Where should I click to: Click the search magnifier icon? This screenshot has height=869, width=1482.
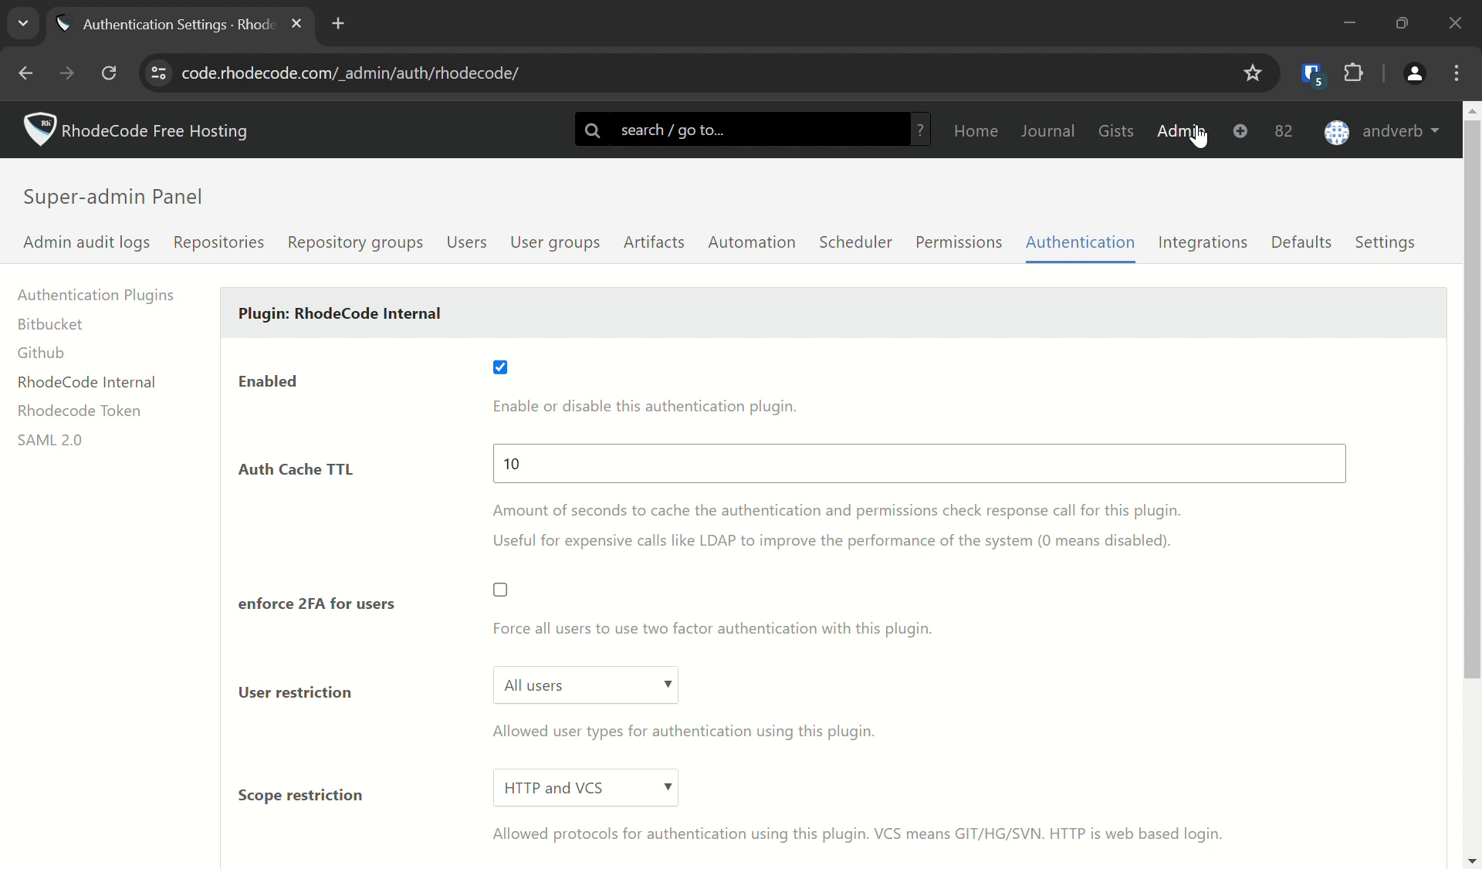(x=593, y=130)
